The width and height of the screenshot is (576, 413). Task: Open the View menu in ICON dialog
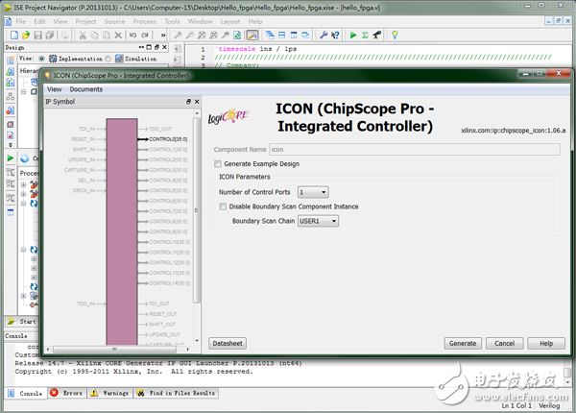tap(54, 89)
